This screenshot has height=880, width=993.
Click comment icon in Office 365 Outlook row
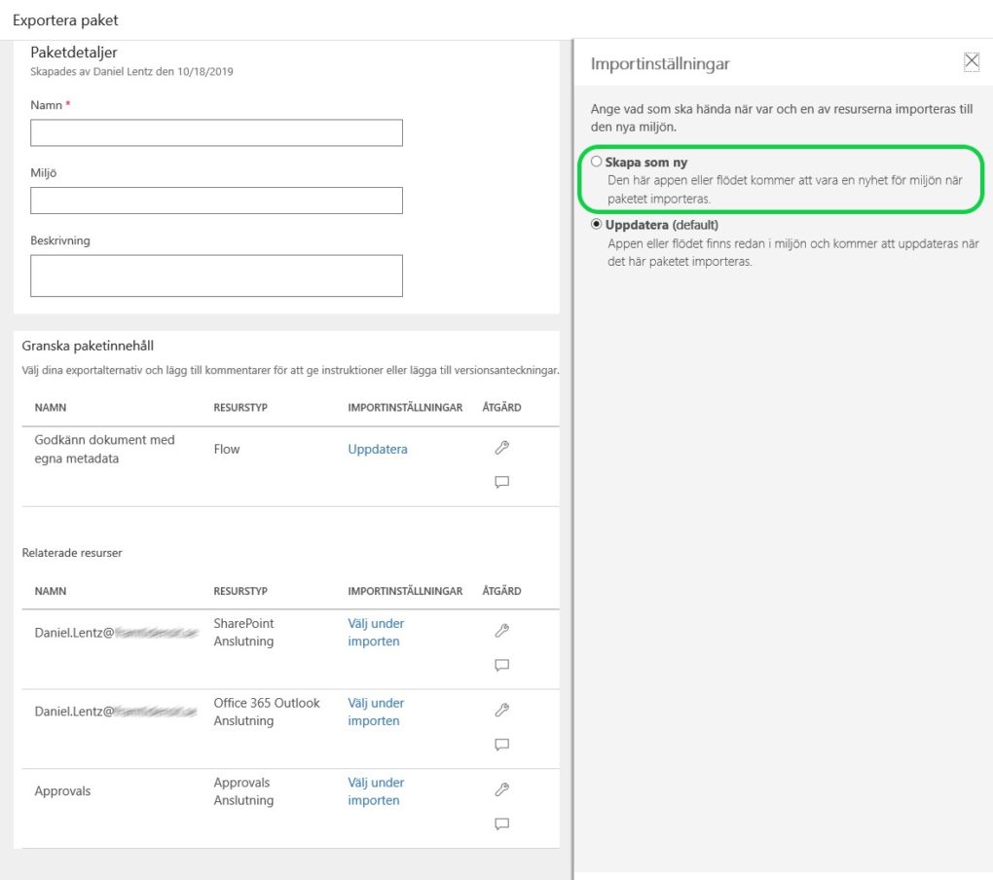coord(501,745)
